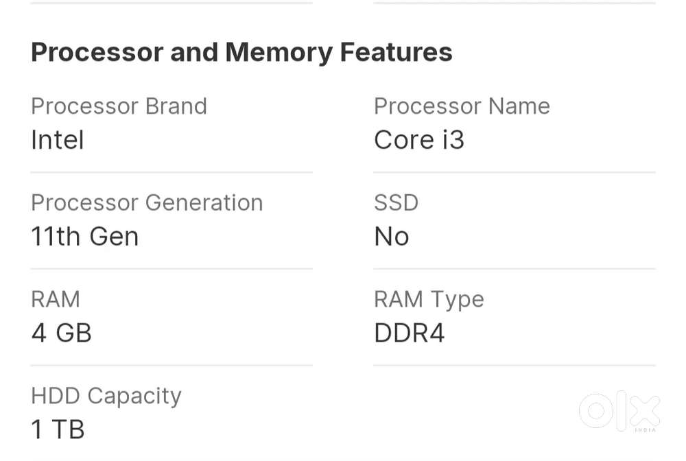
Task: Select the HDD Capacity label
Action: click(x=106, y=396)
